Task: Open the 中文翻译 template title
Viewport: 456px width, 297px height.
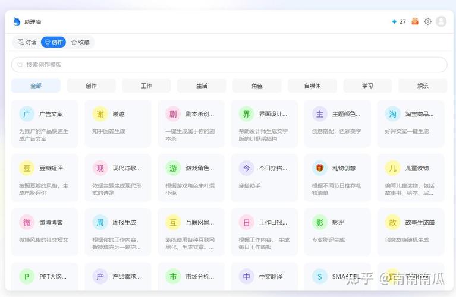Action: click(x=271, y=277)
